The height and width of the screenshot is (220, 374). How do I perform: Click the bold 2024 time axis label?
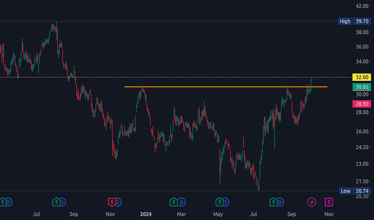coord(146,214)
